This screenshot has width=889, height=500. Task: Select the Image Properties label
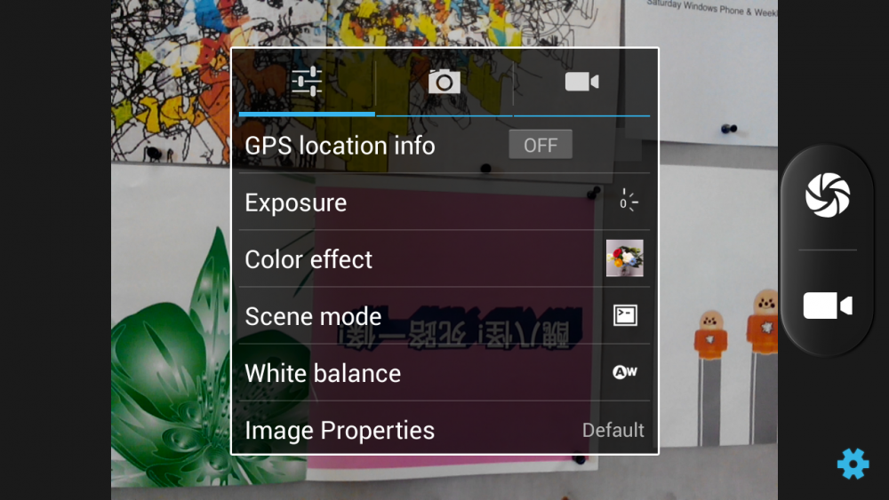point(340,431)
